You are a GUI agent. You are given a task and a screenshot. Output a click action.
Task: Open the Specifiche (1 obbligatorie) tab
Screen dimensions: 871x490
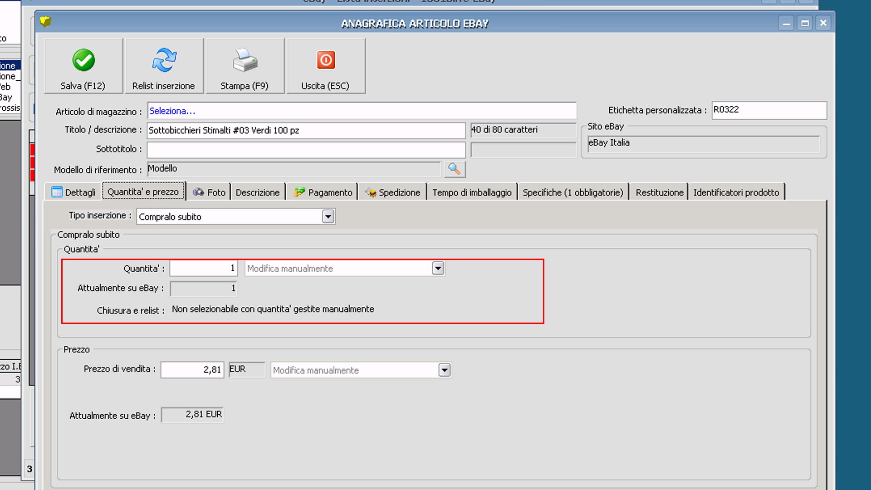point(573,192)
